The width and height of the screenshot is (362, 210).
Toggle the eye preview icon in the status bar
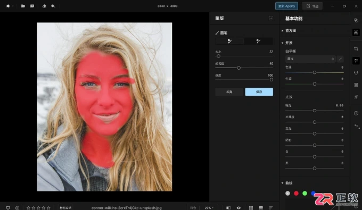238,208
